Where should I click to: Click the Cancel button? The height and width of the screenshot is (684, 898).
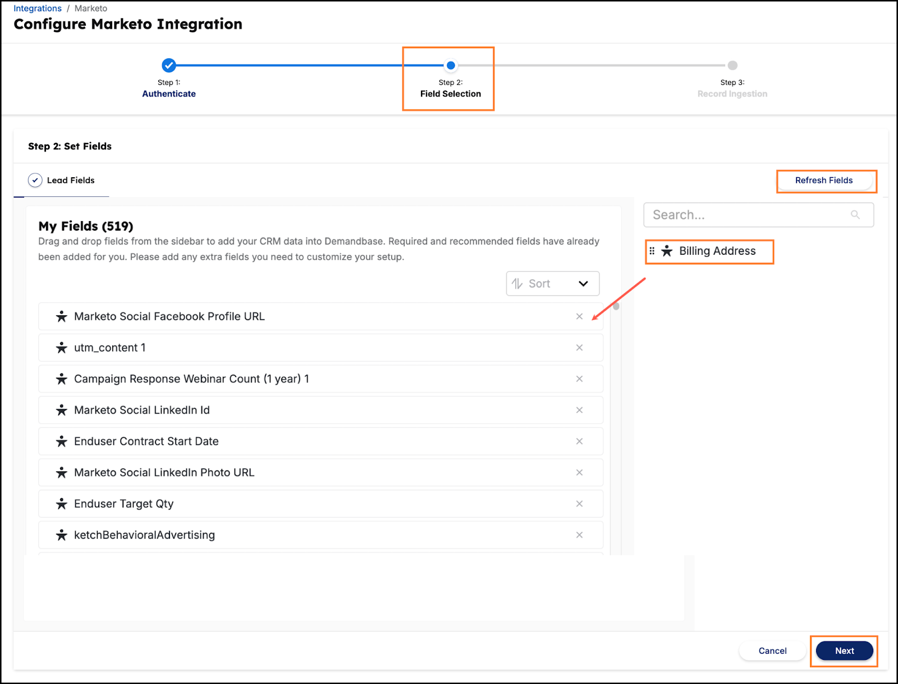coord(773,651)
